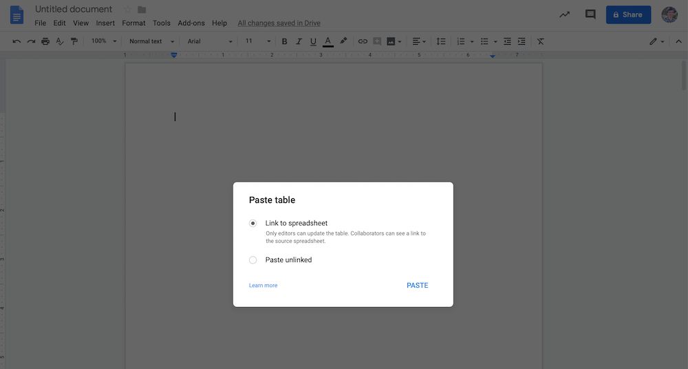Open the Learn more link
Image resolution: width=688 pixels, height=369 pixels.
tap(263, 286)
